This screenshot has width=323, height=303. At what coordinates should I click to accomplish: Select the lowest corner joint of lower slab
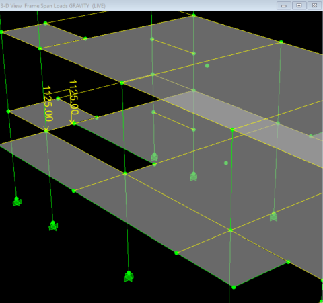(x=234, y=287)
